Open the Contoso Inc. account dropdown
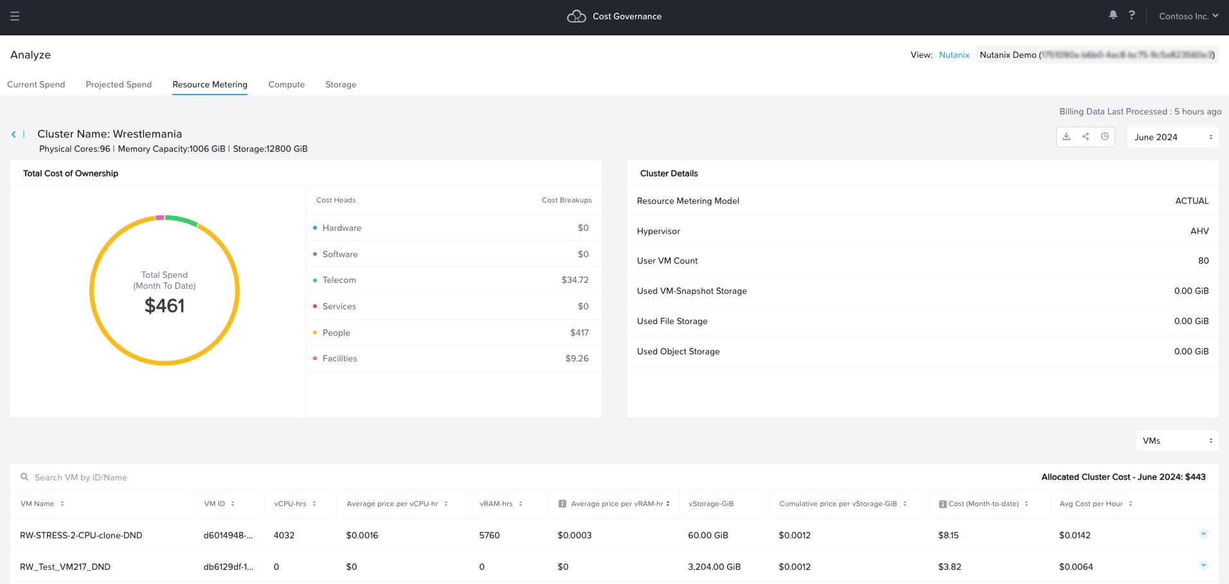The width and height of the screenshot is (1229, 584). pos(1188,16)
